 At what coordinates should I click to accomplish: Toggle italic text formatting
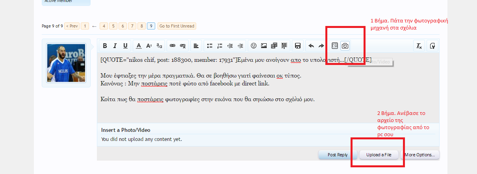pyautogui.click(x=115, y=46)
